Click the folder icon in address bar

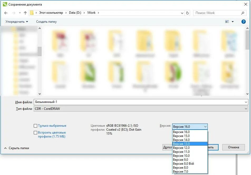tap(32, 13)
